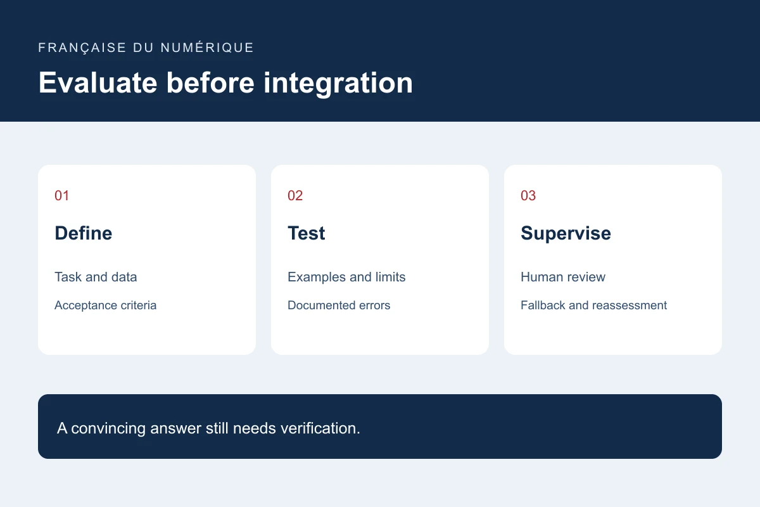Viewport: 760px width, 507px height.
Task: Click the 'Documented errors' text
Action: [x=339, y=305]
